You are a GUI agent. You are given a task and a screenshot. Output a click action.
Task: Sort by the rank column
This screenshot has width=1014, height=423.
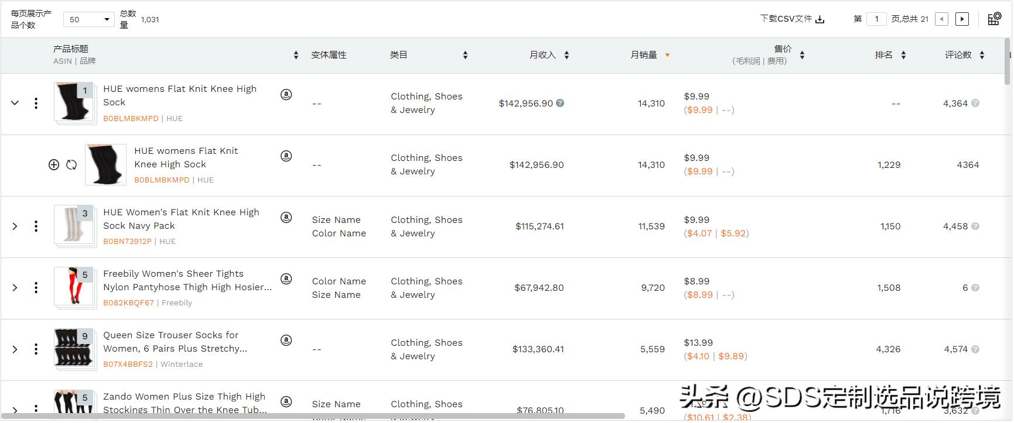(903, 55)
